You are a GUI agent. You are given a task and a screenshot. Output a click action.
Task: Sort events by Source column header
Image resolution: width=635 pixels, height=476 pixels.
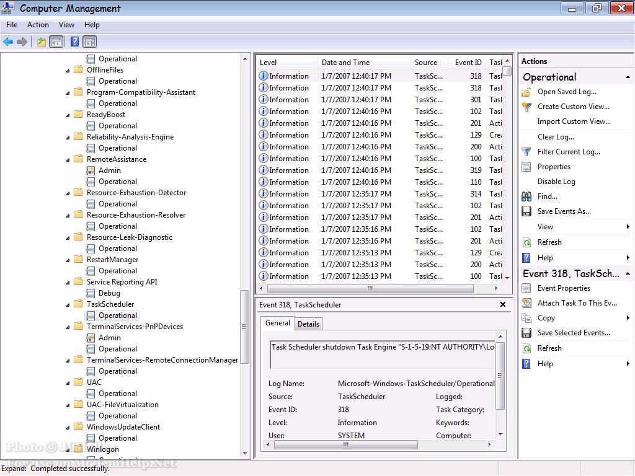tap(430, 63)
